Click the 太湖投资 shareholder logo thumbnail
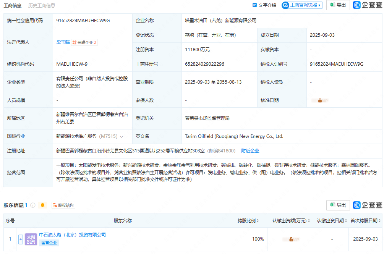Screen dimensions: 384x254 [x=31, y=239]
